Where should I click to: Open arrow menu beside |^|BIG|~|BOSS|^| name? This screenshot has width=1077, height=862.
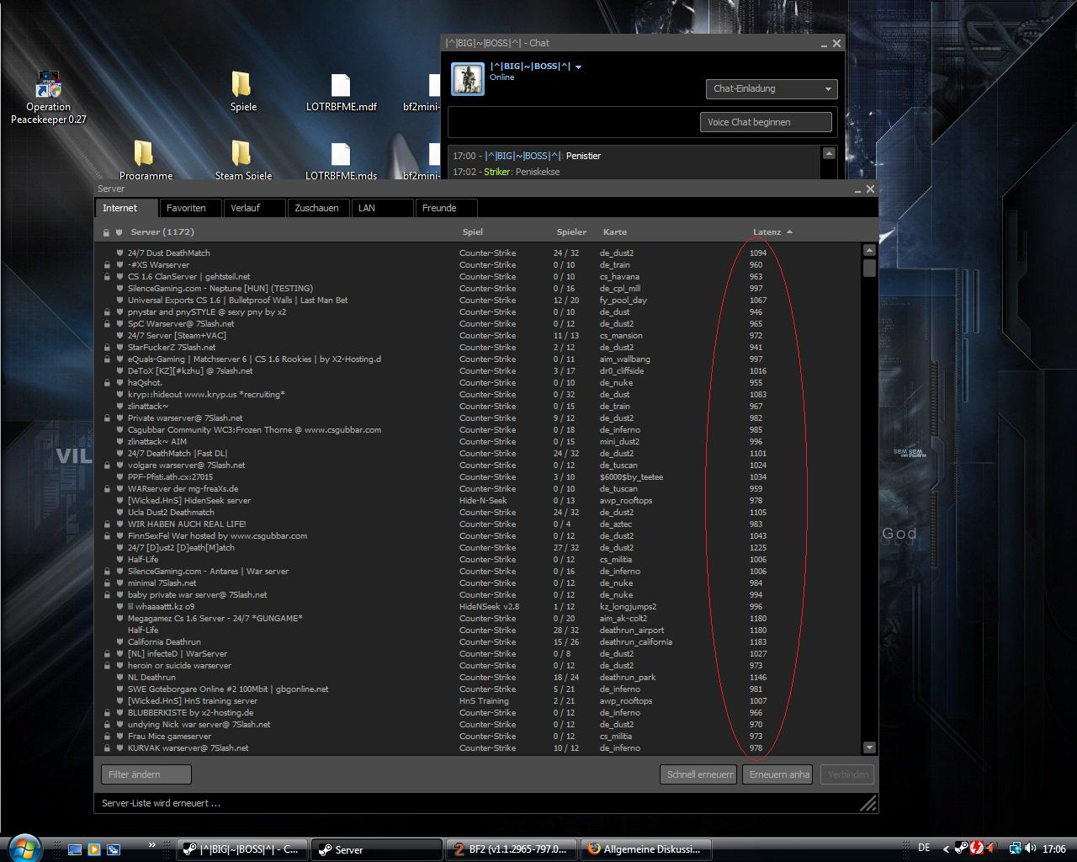(x=578, y=67)
